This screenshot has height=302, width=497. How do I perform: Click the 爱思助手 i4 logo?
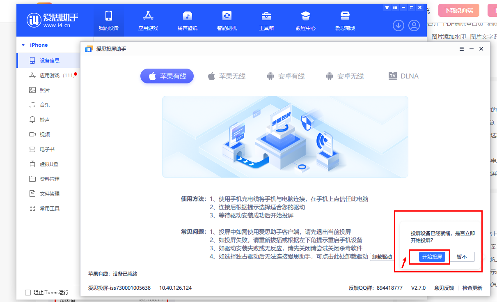pos(53,20)
